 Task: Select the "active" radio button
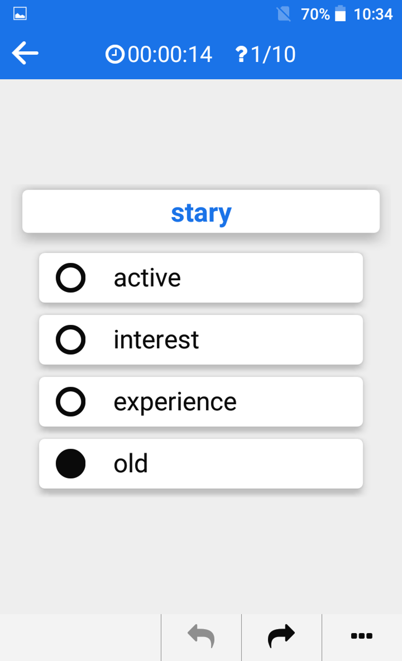coord(71,278)
